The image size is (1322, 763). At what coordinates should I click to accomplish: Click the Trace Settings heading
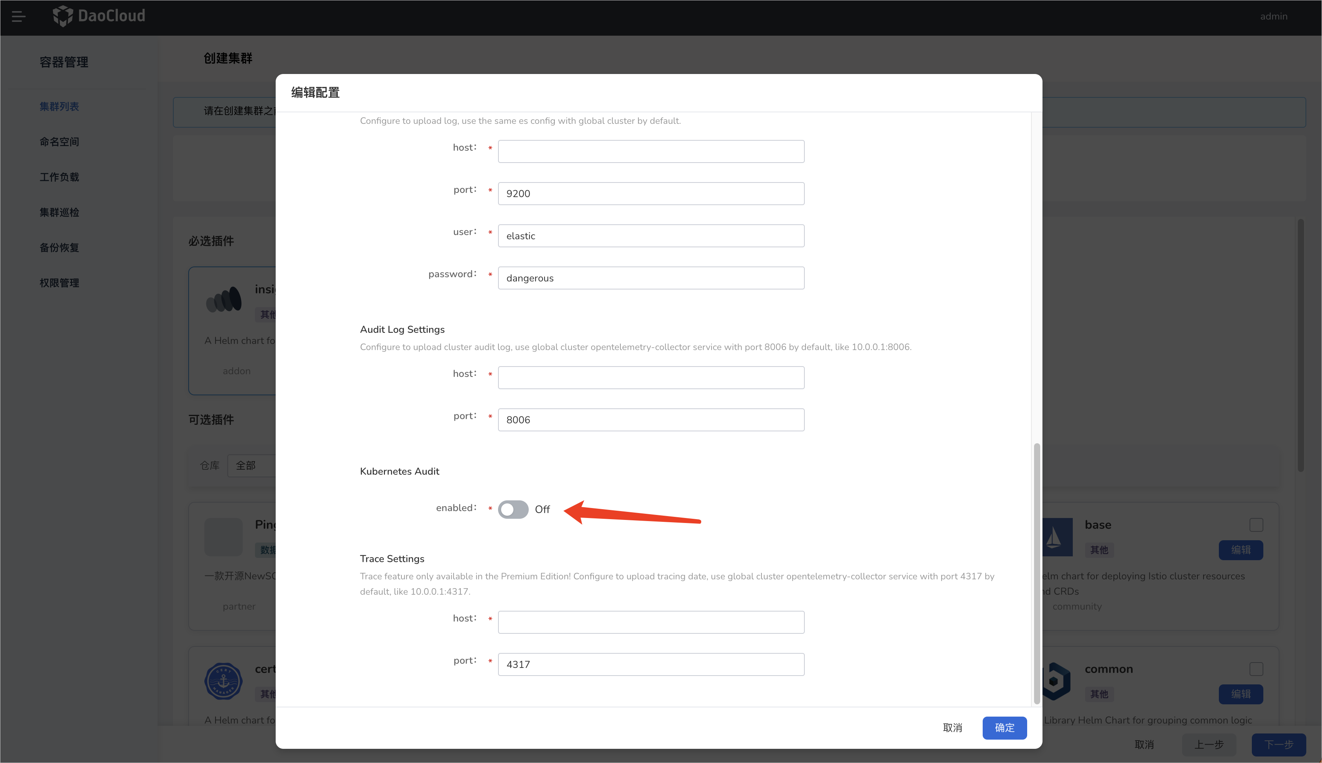(x=392, y=559)
